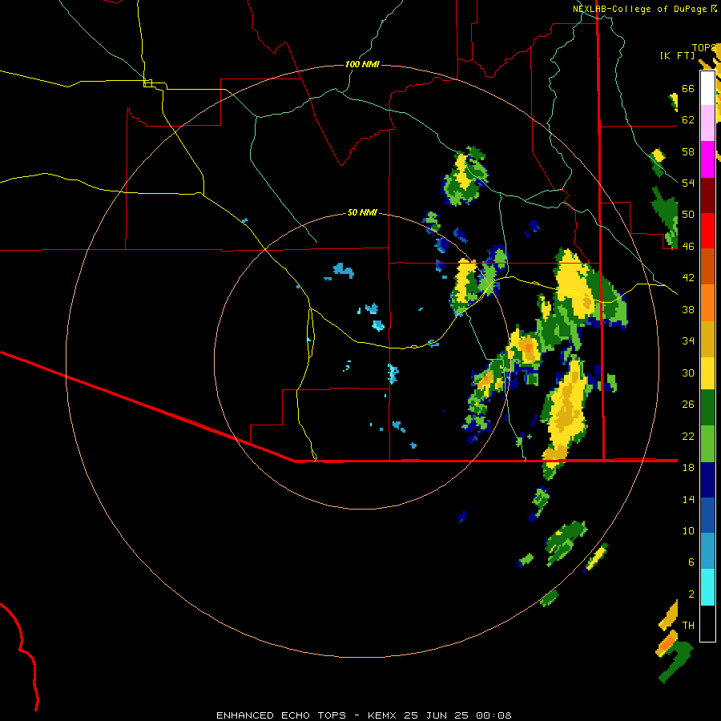
Task: Click the 6 legend value
Action: pos(691,562)
